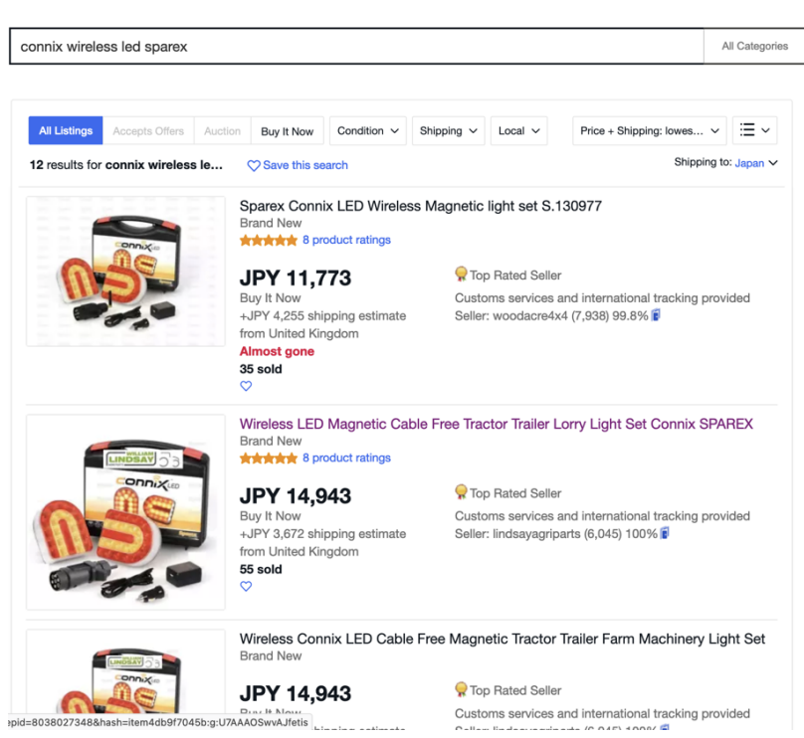
Task: Click the connix wireless led sparex search field
Action: (356, 46)
